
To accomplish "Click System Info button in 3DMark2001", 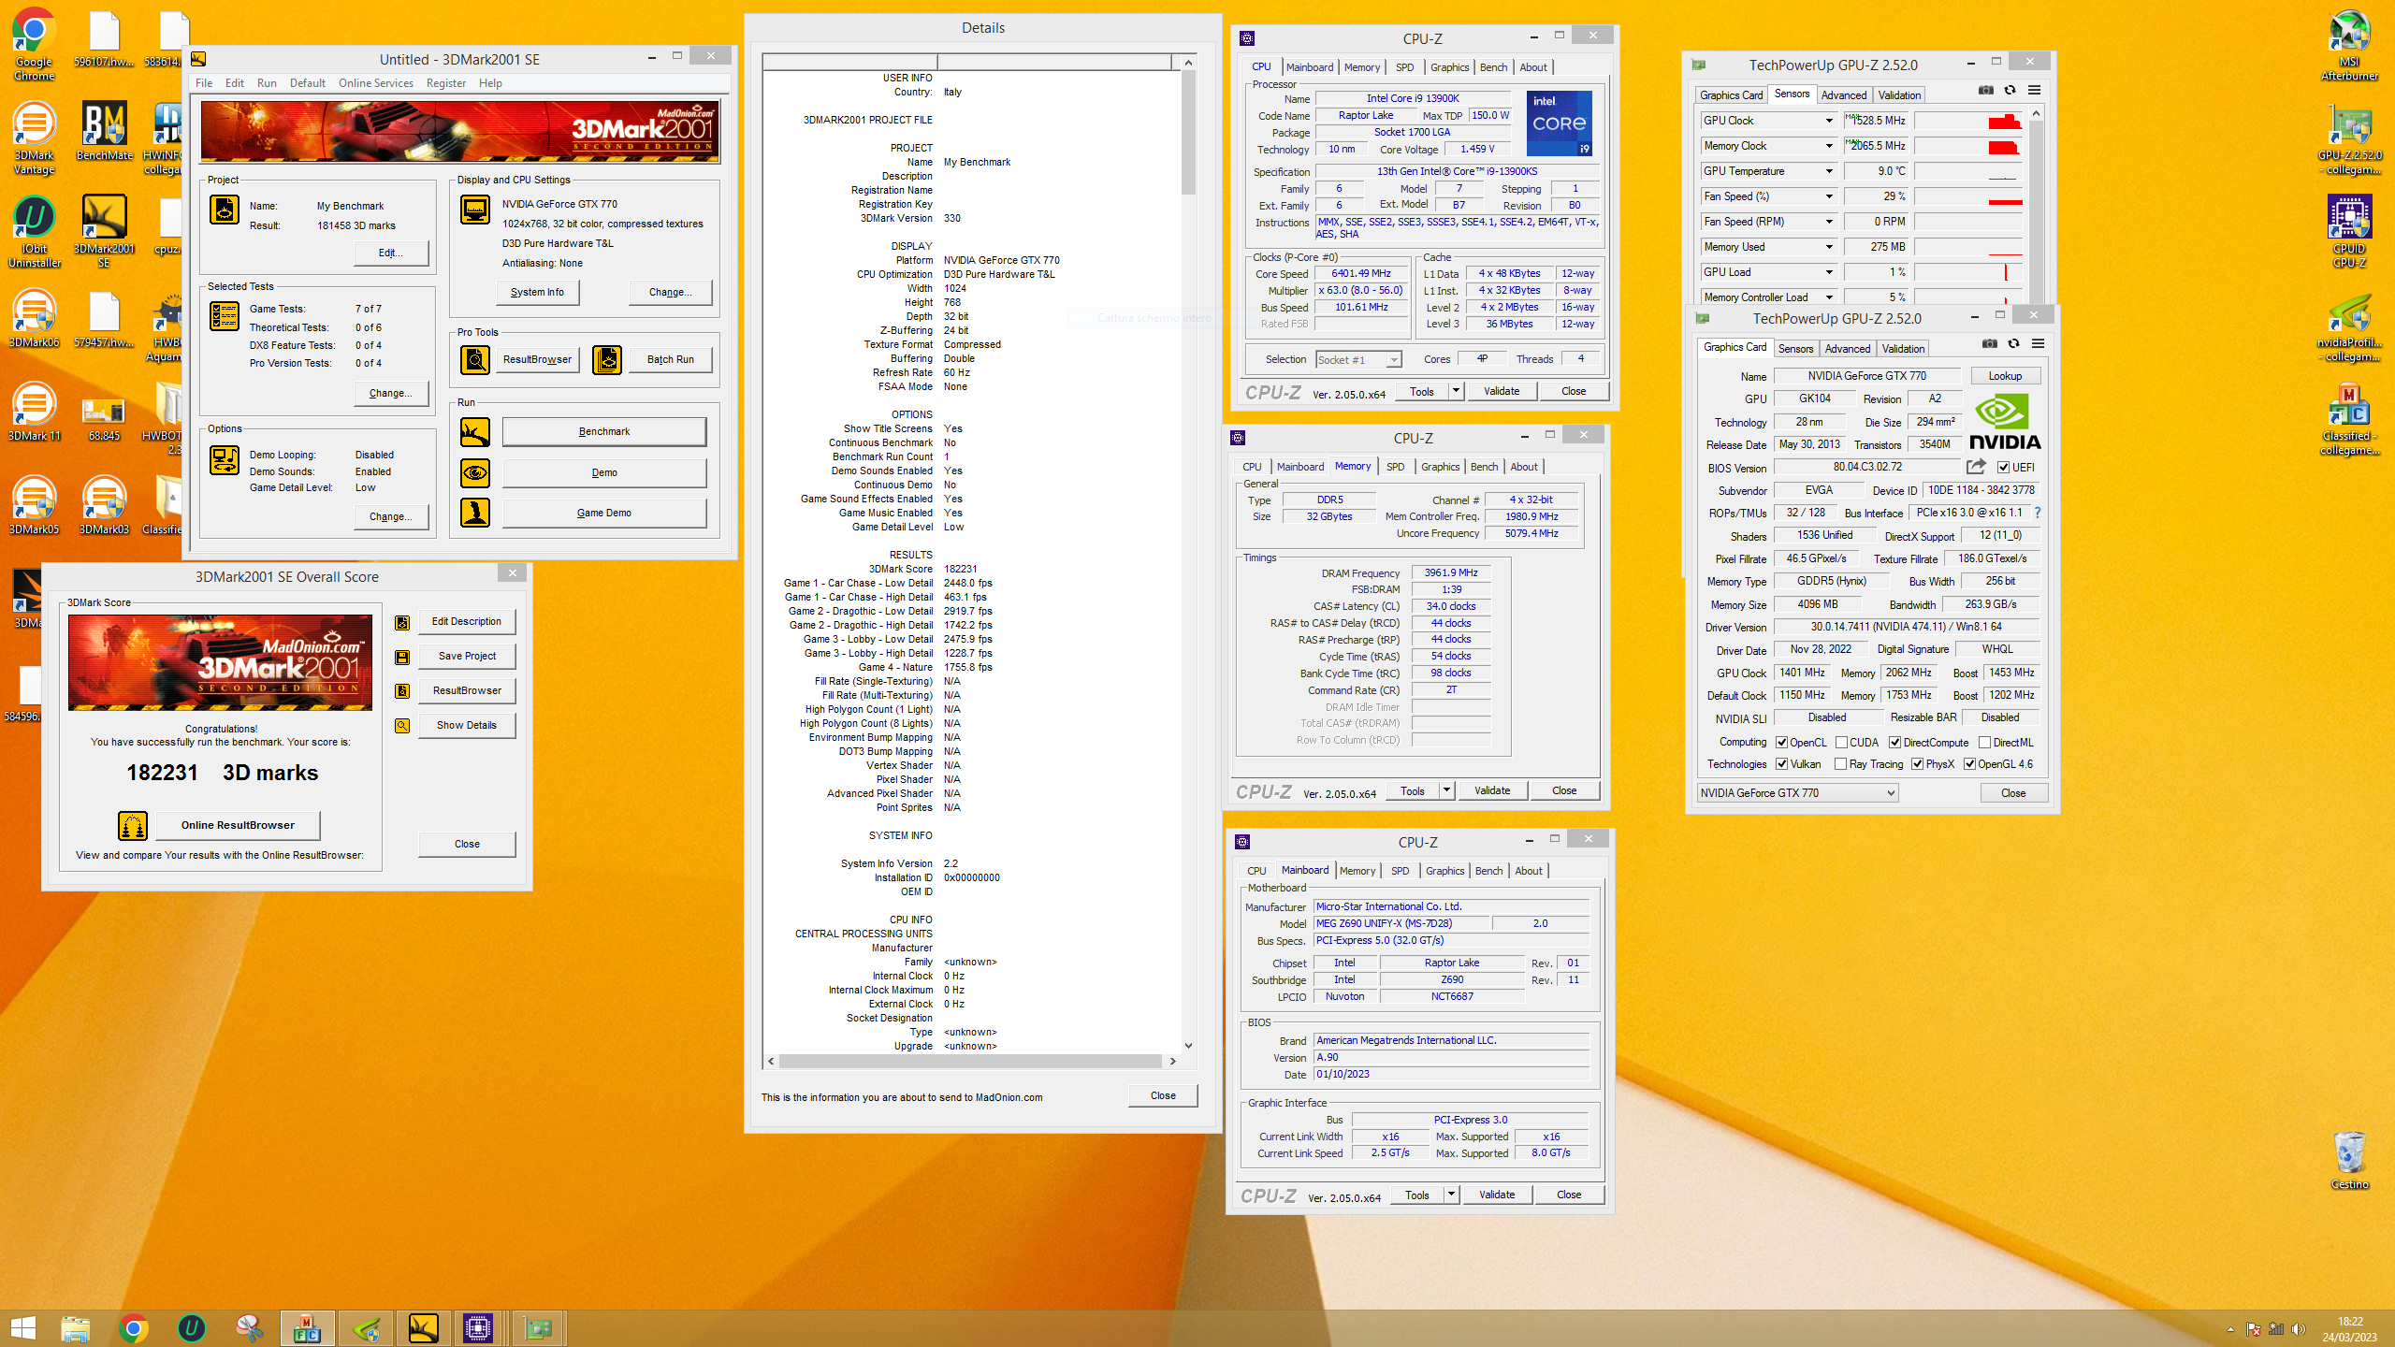I will [x=538, y=293].
